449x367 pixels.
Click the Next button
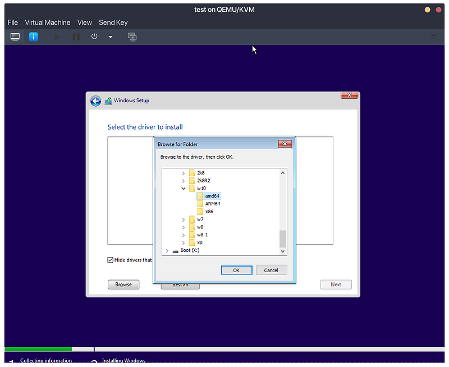tap(336, 285)
